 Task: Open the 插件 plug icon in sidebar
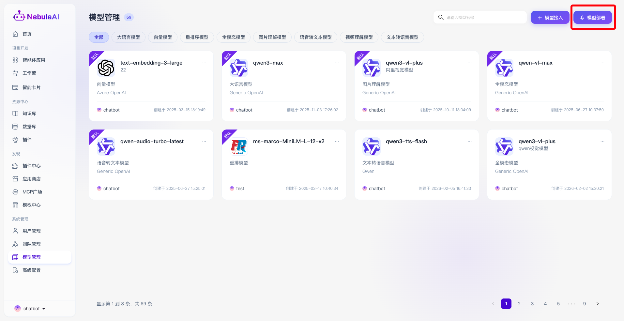click(x=15, y=140)
